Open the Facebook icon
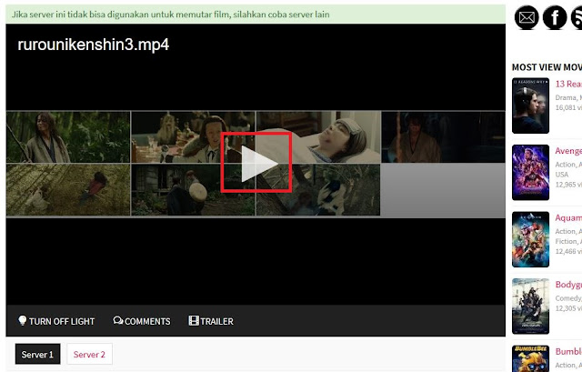The height and width of the screenshot is (372, 582). tap(555, 17)
